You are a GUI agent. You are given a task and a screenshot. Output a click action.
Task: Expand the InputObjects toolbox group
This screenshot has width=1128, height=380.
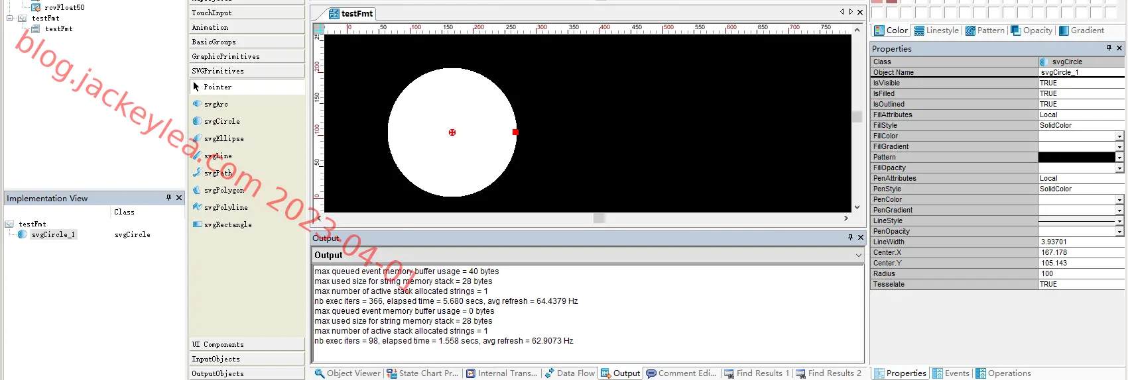[x=247, y=359]
